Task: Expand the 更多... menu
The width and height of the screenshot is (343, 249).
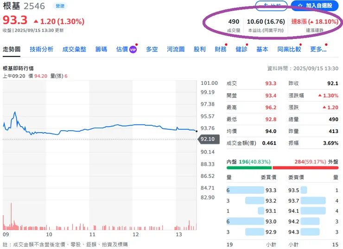Action: tap(318, 49)
